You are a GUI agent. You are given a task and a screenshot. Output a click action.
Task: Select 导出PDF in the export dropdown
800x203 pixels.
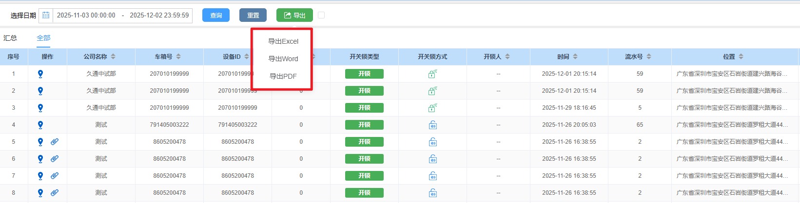click(x=283, y=76)
